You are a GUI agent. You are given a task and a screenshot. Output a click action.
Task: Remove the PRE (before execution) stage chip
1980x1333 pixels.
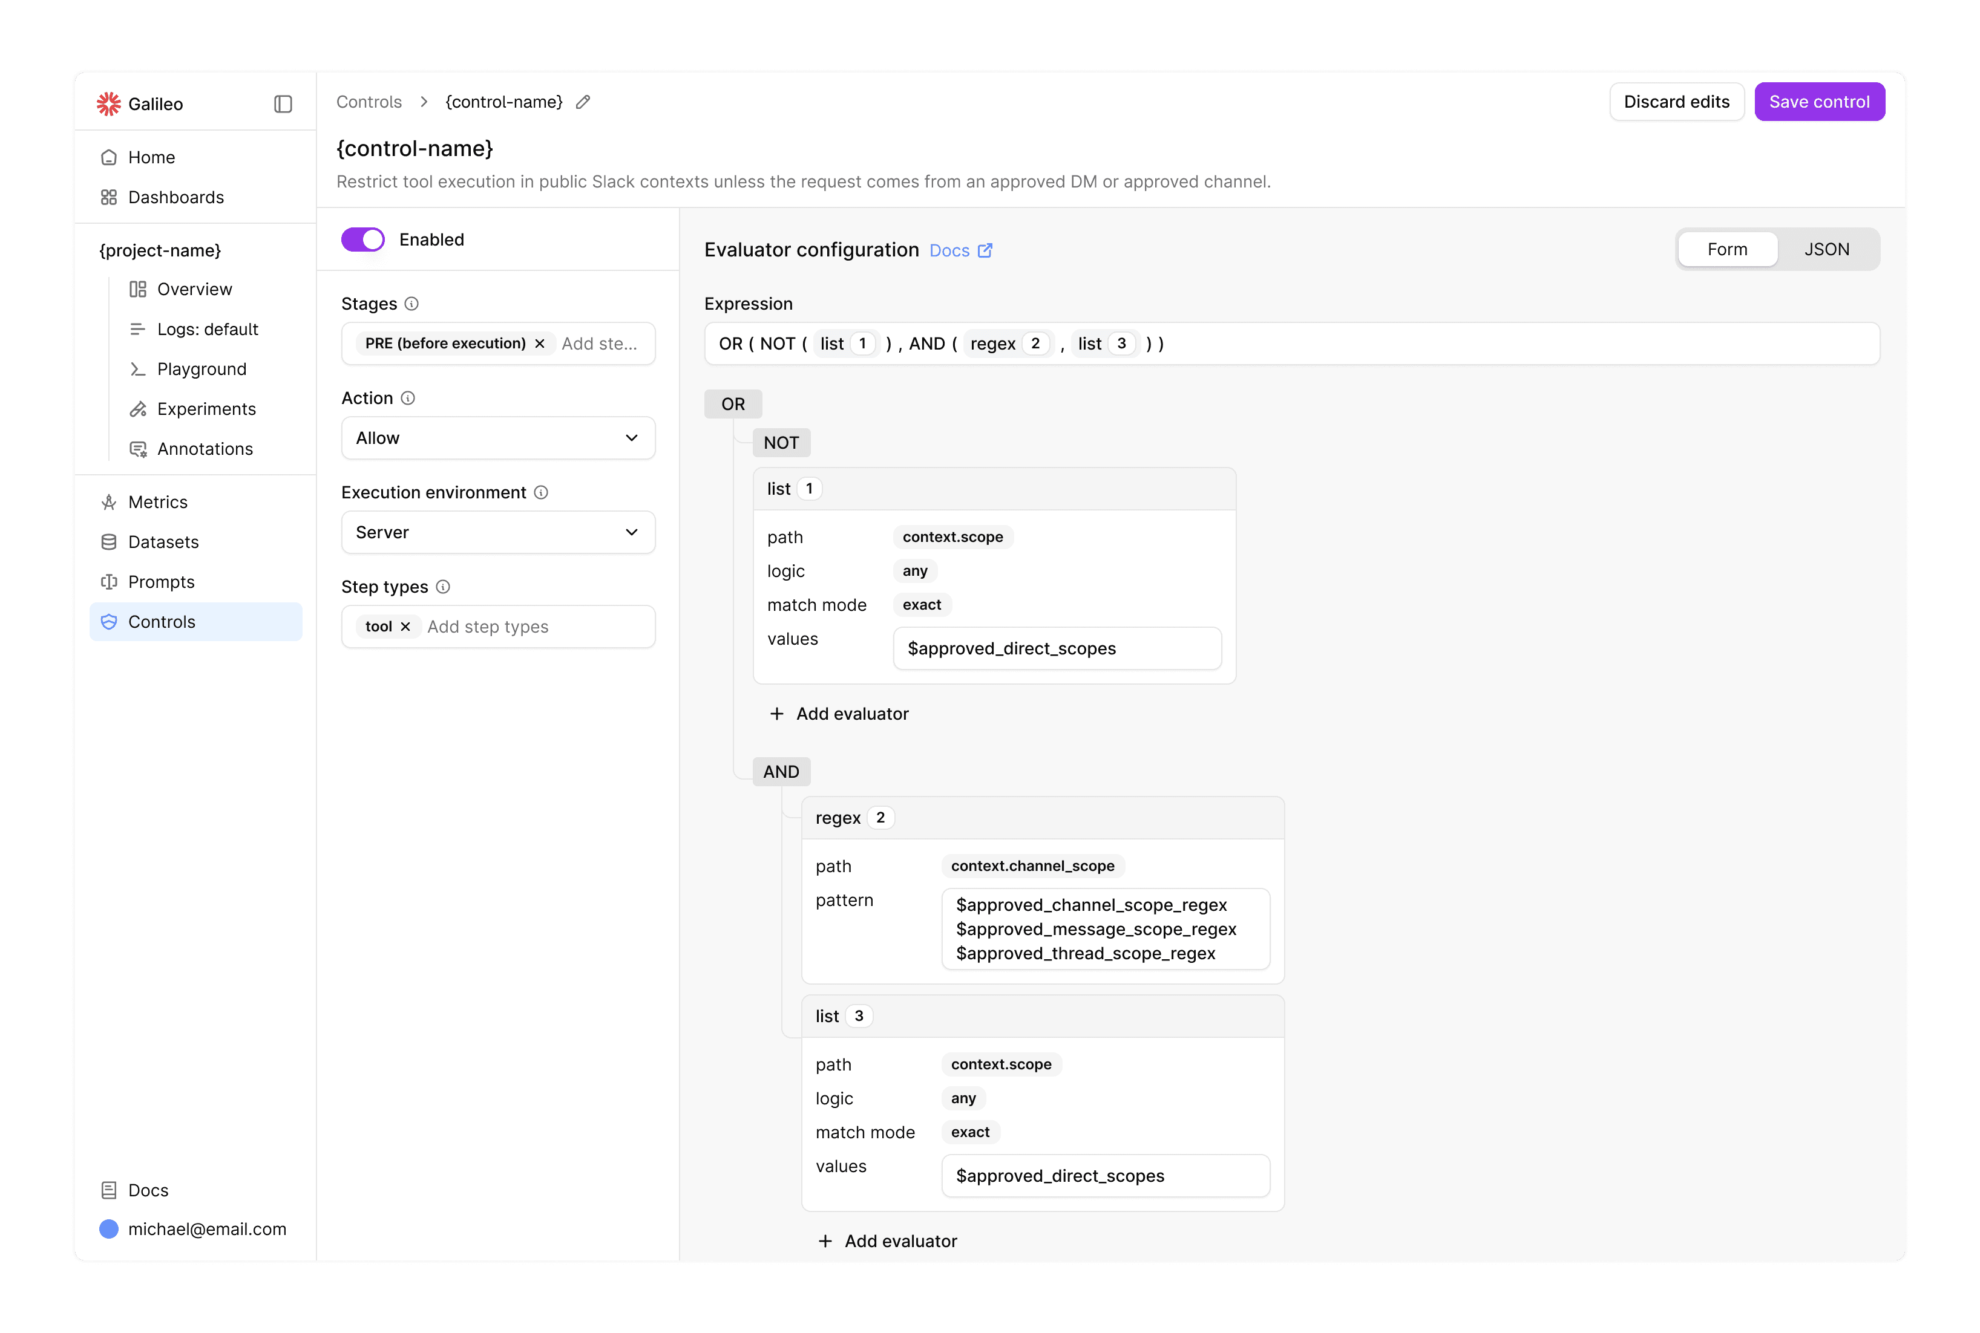[540, 344]
